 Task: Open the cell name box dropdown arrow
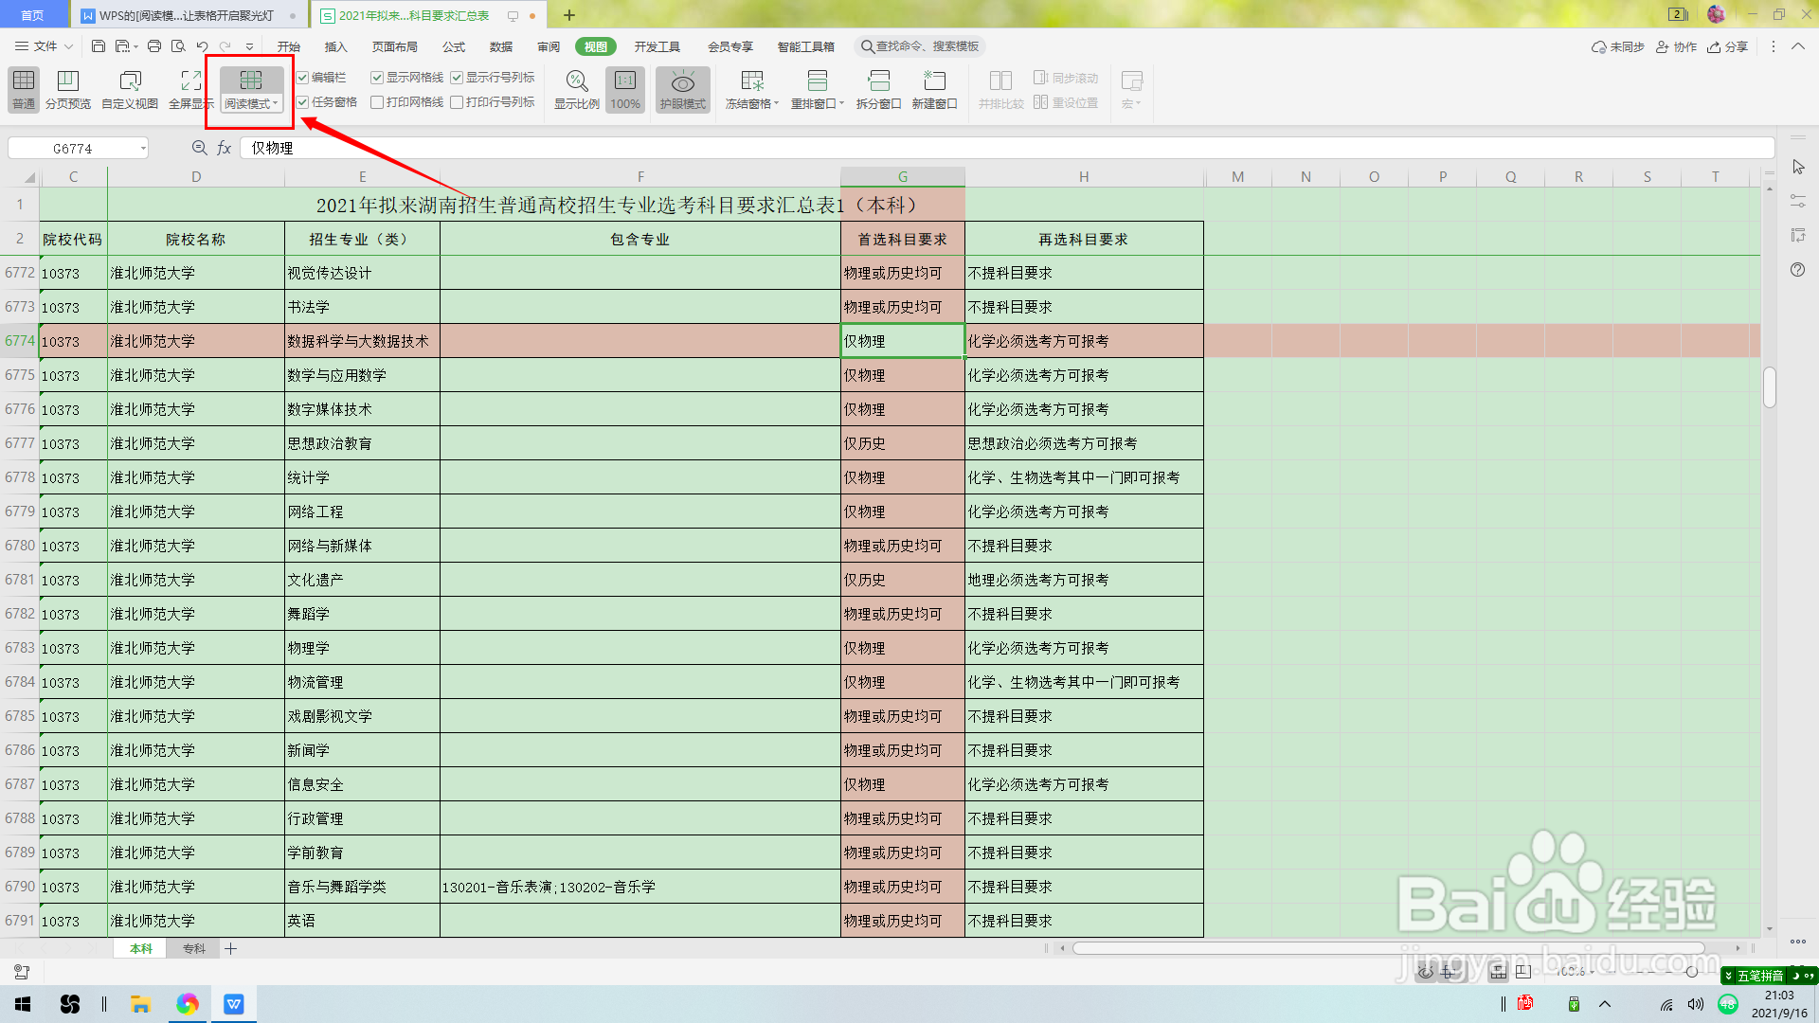pyautogui.click(x=143, y=149)
